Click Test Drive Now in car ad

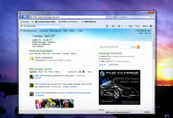[108, 102]
